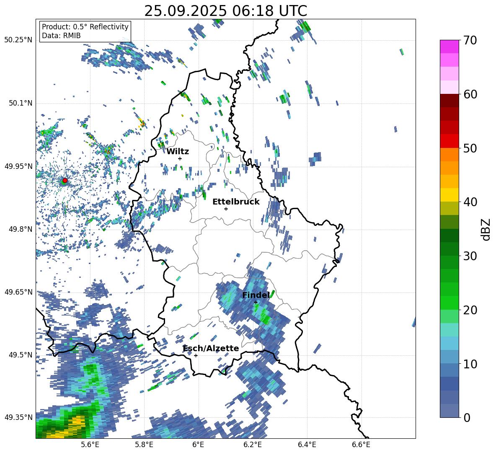This screenshot has width=496, height=453.
Task: Click the 6.4°E longitude tick label
Action: [307, 445]
